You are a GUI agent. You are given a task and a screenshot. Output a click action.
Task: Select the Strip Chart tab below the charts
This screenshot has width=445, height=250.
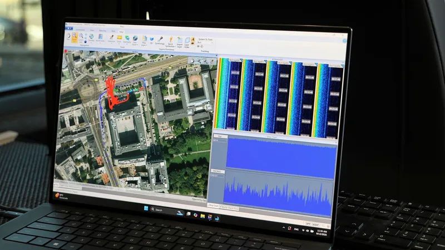point(214,206)
